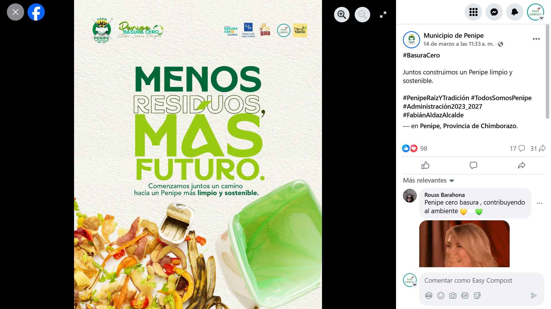The height and width of the screenshot is (309, 551).
Task: Expand Más relevantes comment sorting
Action: 428,180
